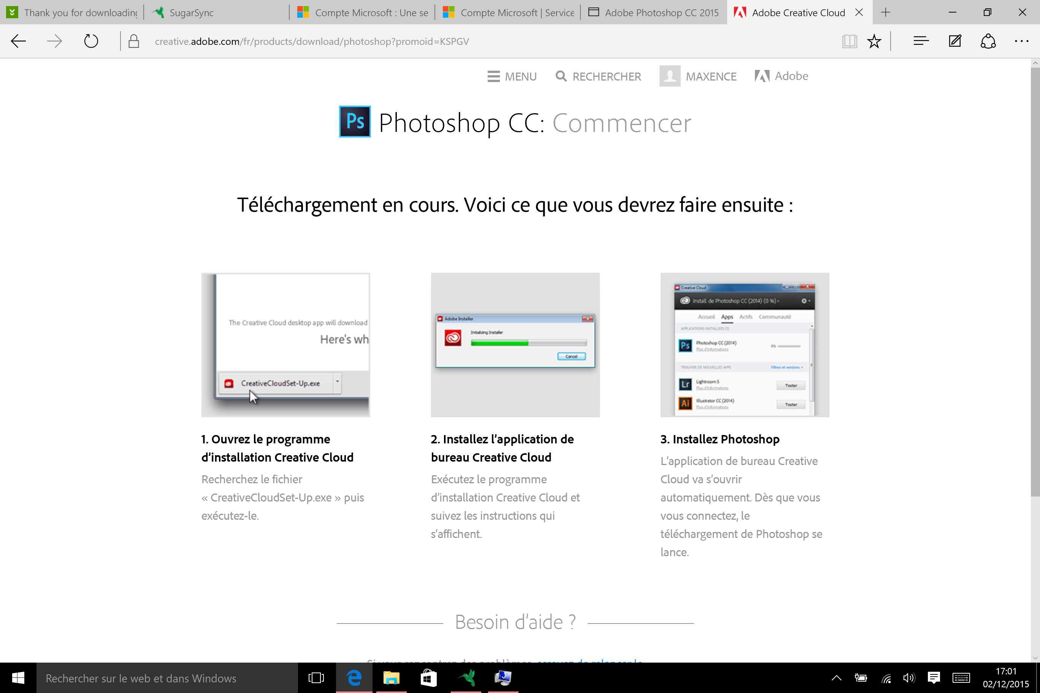Image resolution: width=1040 pixels, height=693 pixels.
Task: Open the Hub lines icon
Action: pos(921,41)
